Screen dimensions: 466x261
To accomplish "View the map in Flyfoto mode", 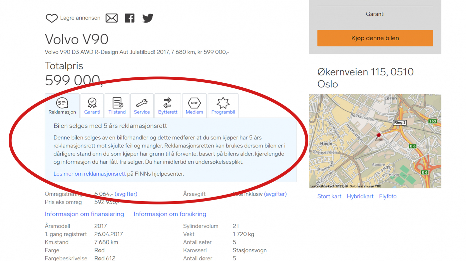I will click(x=387, y=196).
